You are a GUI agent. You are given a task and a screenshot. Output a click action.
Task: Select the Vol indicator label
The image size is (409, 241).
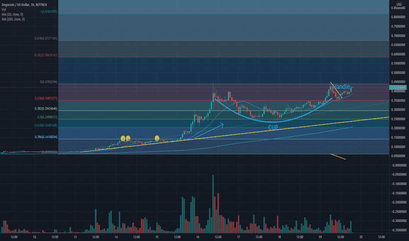(4, 10)
